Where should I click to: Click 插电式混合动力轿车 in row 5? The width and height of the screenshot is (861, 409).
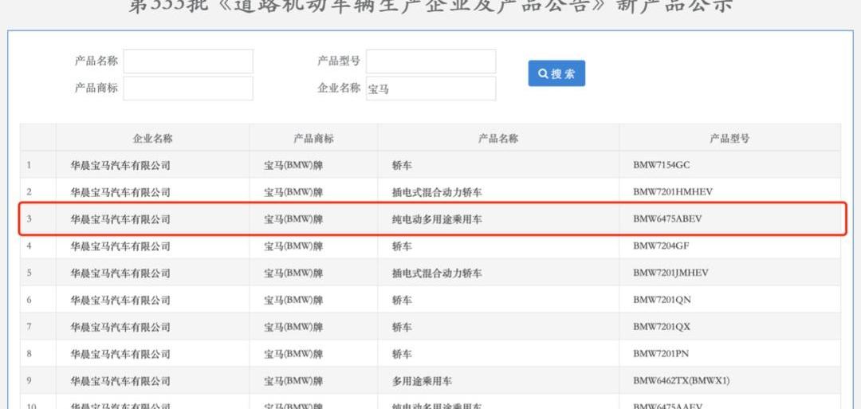point(437,273)
